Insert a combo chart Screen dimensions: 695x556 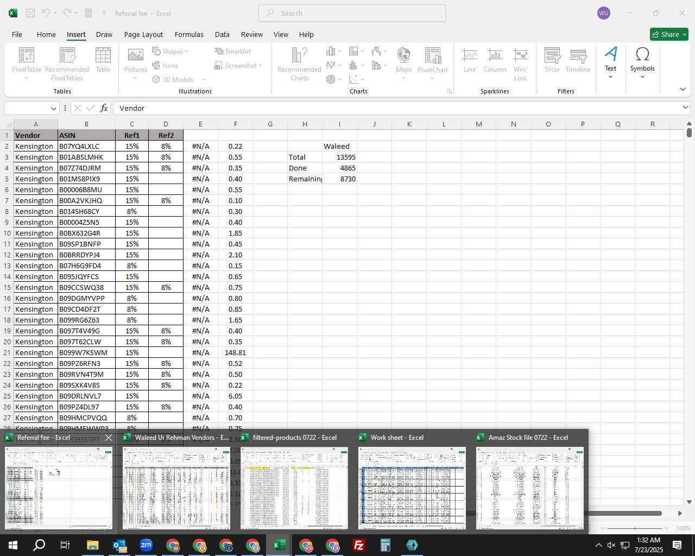[379, 66]
